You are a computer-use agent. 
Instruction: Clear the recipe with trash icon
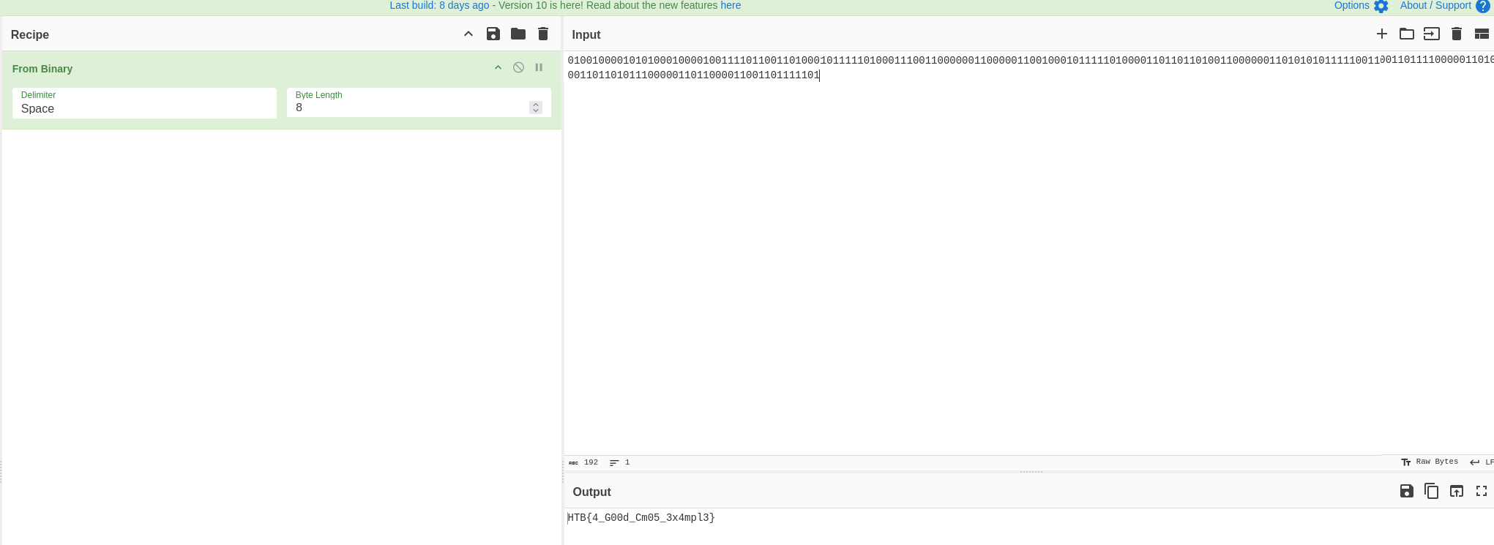click(543, 34)
